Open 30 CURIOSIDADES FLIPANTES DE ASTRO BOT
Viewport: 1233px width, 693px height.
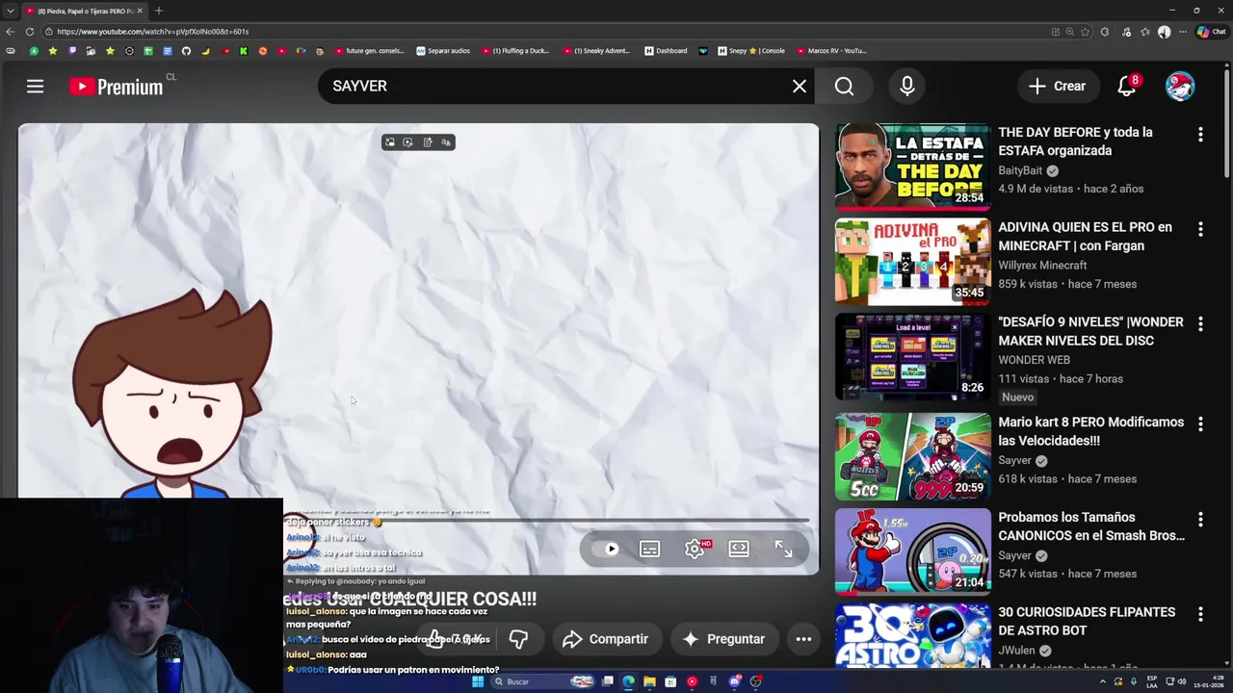click(x=1087, y=621)
